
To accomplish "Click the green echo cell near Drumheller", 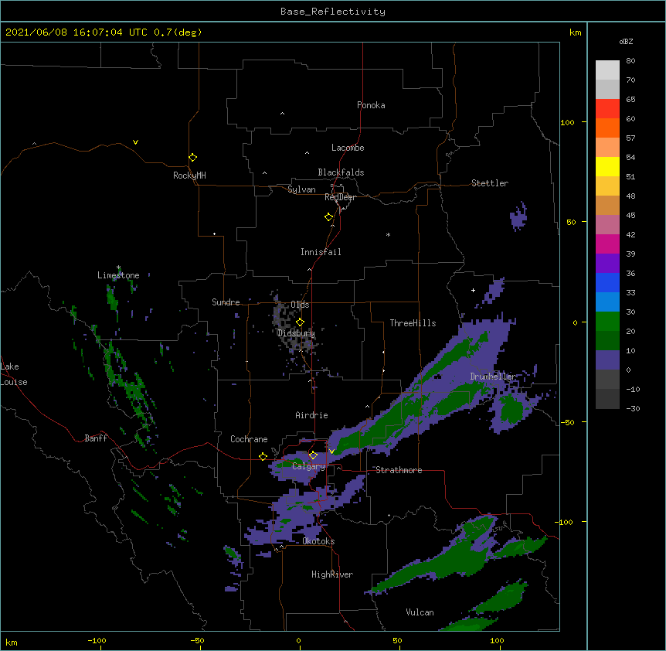I will point(511,409).
